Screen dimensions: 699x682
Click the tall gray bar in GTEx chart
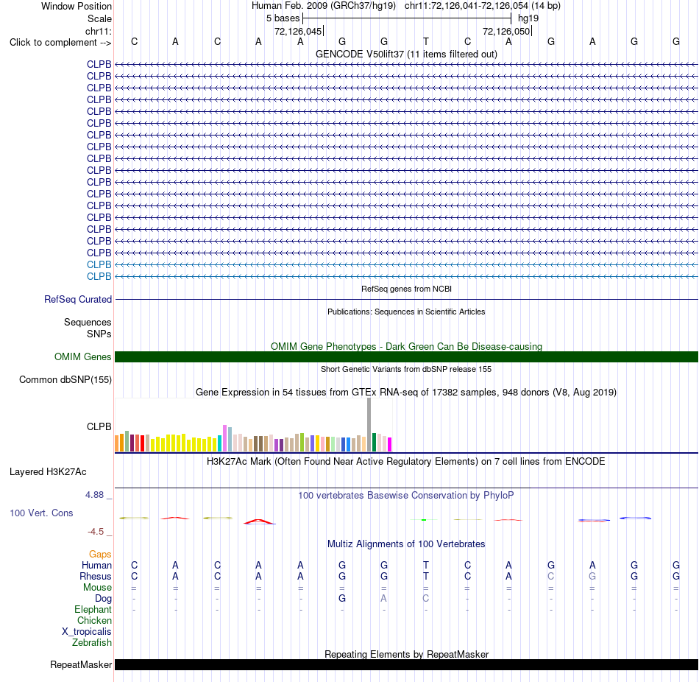tap(369, 425)
